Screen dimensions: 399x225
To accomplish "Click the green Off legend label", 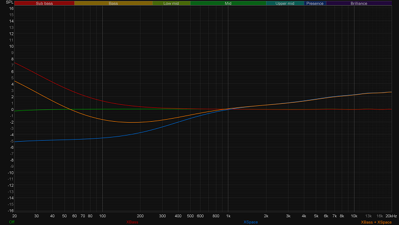I will (x=12, y=222).
